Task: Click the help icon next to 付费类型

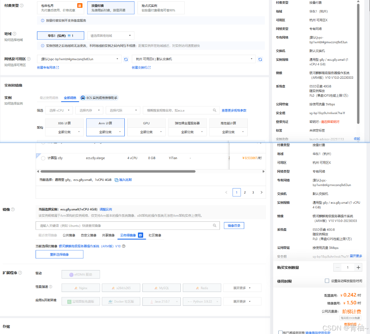Action: (x=22, y=5)
